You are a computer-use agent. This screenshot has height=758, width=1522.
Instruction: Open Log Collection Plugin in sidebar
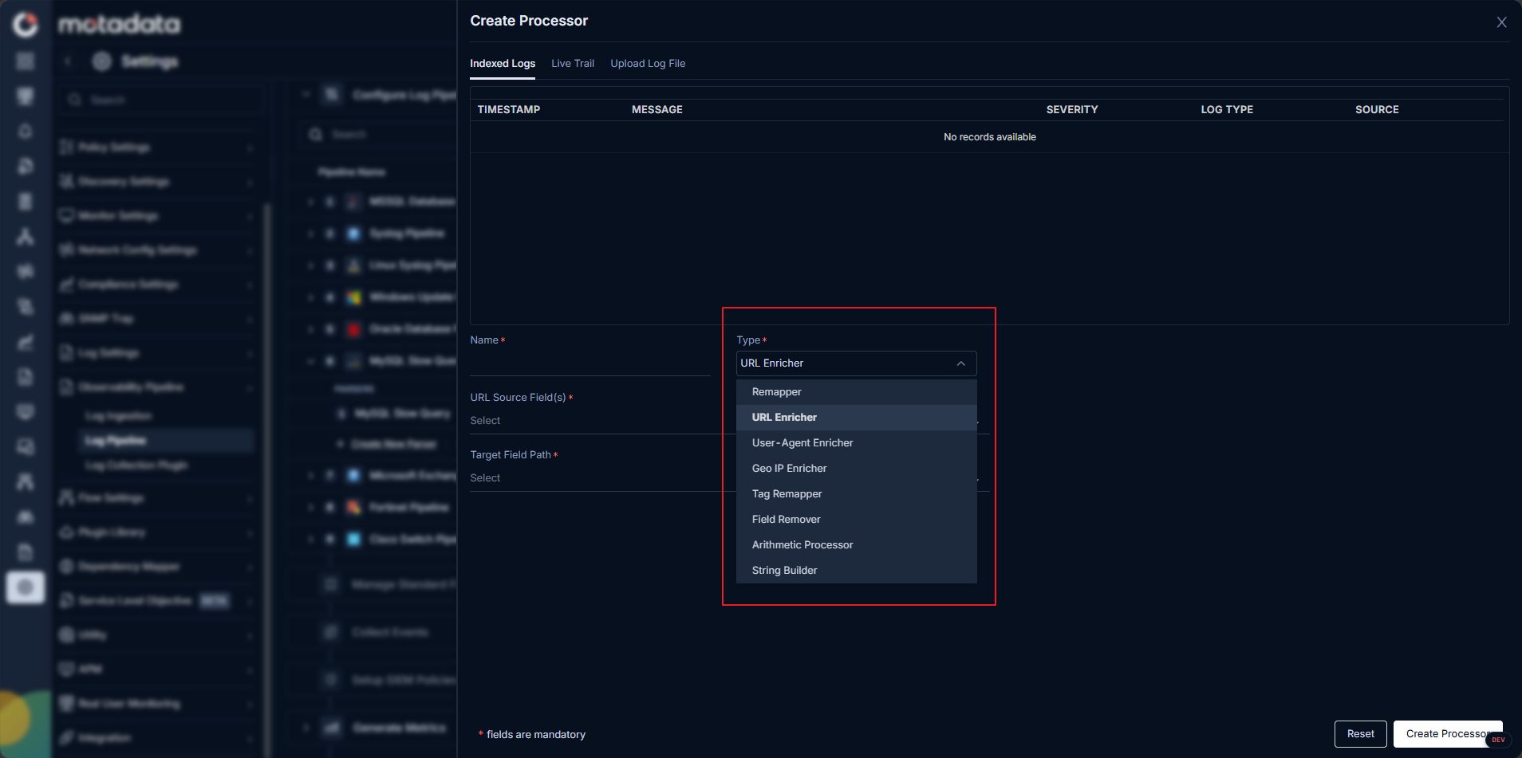pos(136,465)
